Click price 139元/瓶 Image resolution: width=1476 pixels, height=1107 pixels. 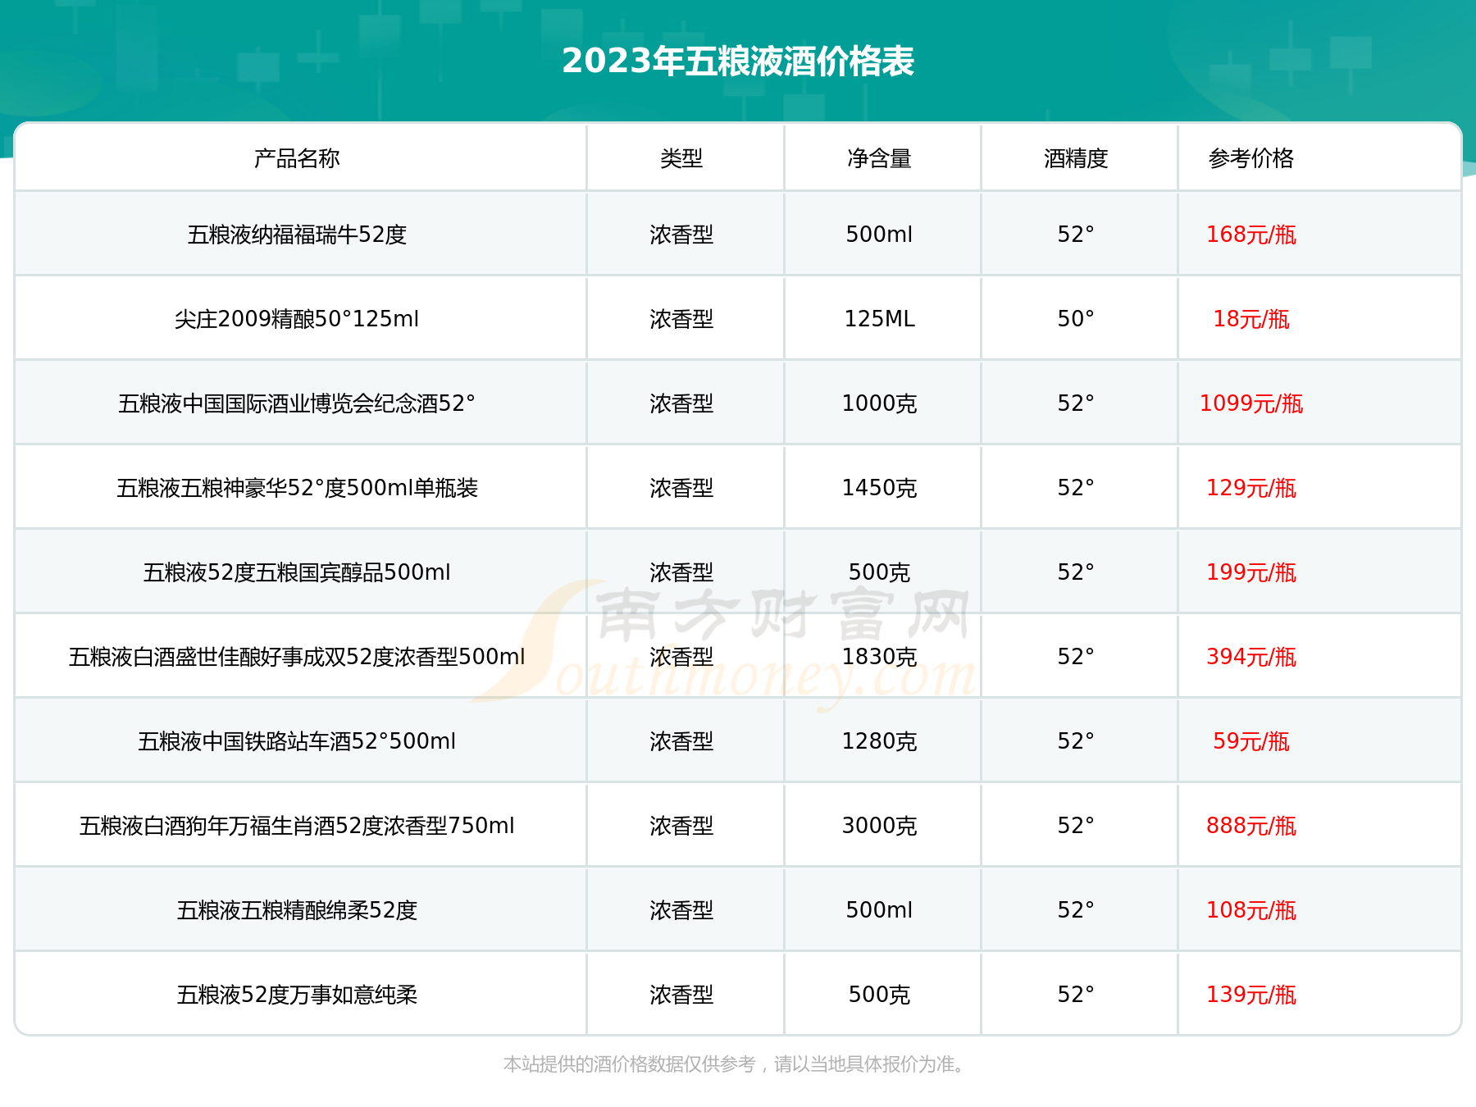[1250, 995]
